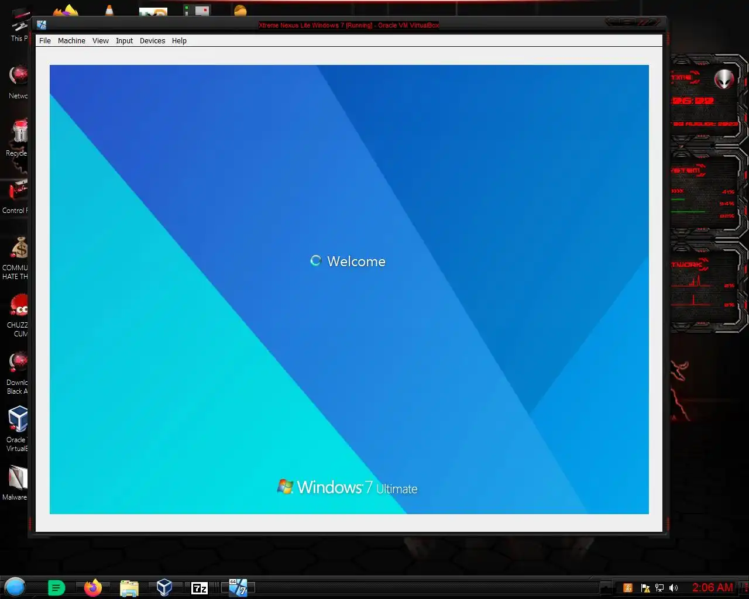This screenshot has height=599, width=749.
Task: Open the volume speaker tray icon
Action: tap(674, 588)
